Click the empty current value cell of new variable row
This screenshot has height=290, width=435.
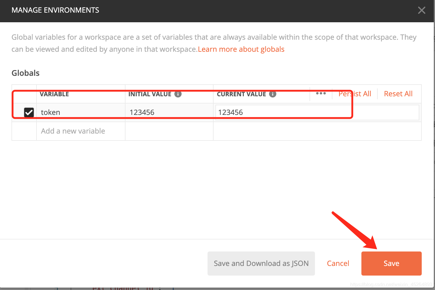(317, 131)
